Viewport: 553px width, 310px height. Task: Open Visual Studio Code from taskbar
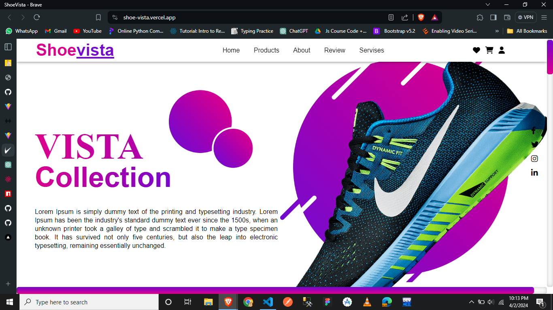pyautogui.click(x=268, y=302)
